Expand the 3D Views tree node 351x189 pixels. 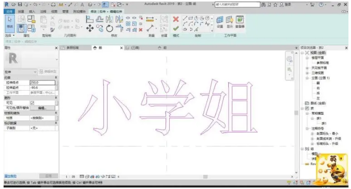click(307, 73)
